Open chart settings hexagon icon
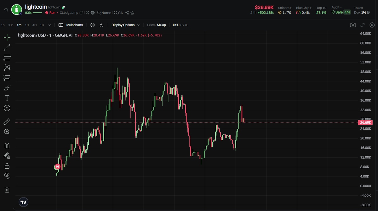The image size is (378, 211). tap(372, 25)
